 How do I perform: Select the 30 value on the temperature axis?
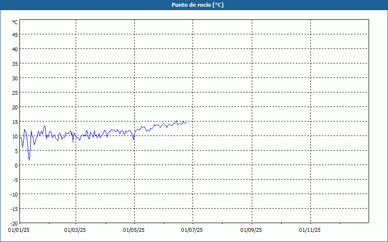pyautogui.click(x=15, y=78)
